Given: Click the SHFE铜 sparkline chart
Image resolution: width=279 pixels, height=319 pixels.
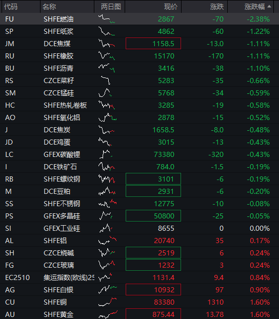Looking at the screenshot, I should click(x=108, y=302).
